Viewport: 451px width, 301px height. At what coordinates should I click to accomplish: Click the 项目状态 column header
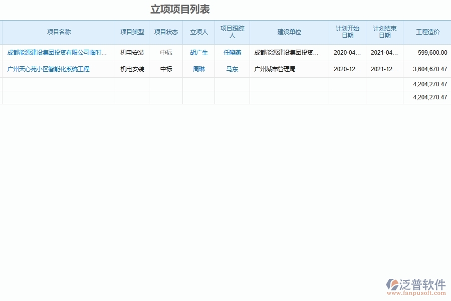coord(166,32)
